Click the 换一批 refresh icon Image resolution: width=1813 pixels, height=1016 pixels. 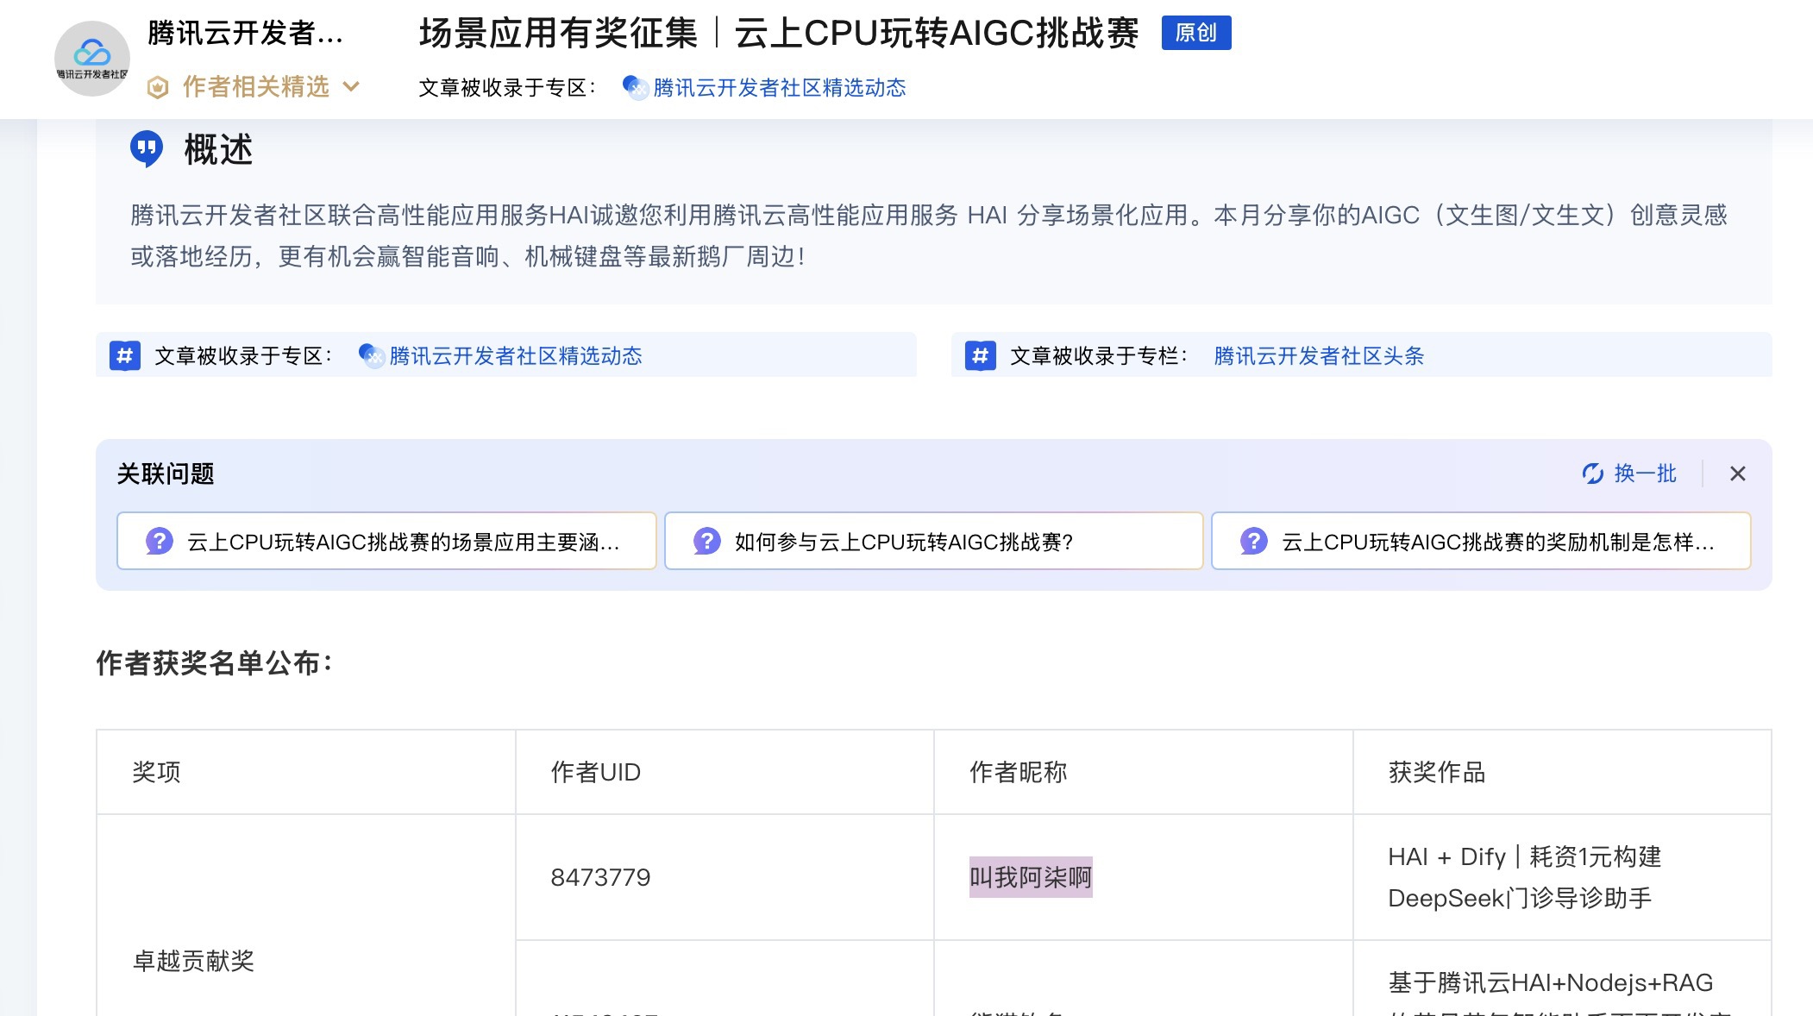coord(1593,474)
